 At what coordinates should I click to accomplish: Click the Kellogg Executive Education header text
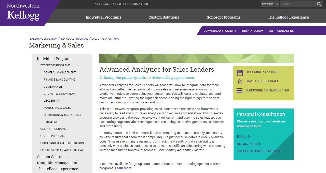[x=121, y=4]
